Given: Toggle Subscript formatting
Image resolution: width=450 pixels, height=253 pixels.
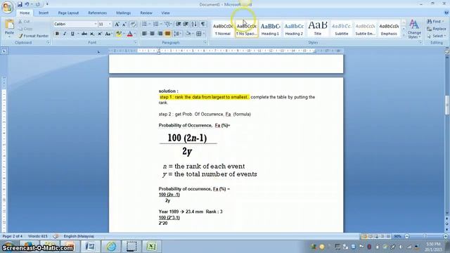Looking at the screenshot, I should (92, 34).
